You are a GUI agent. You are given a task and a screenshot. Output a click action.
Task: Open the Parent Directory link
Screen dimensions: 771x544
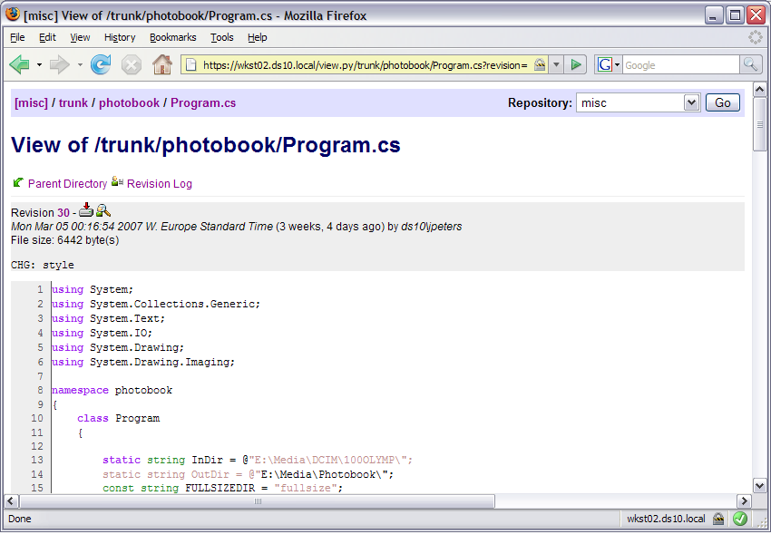point(67,184)
